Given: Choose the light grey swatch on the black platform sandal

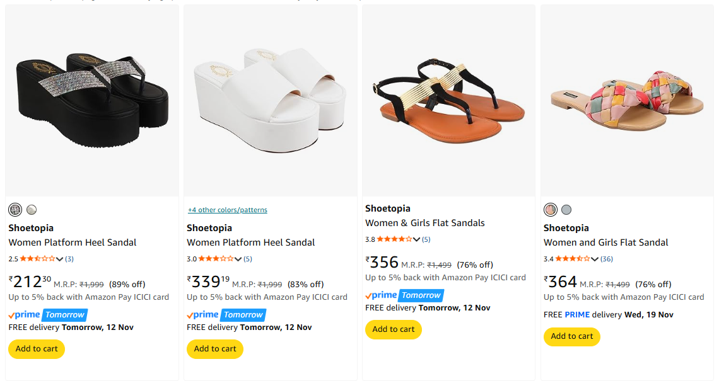Looking at the screenshot, I should click(32, 210).
